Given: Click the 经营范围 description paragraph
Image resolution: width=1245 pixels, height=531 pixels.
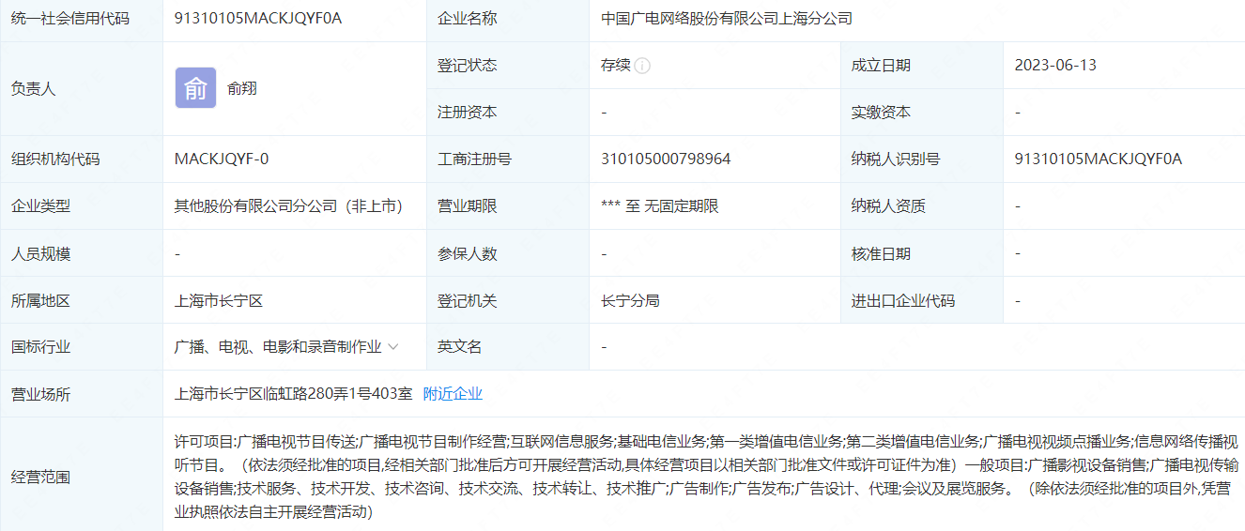Looking at the screenshot, I should click(706, 477).
